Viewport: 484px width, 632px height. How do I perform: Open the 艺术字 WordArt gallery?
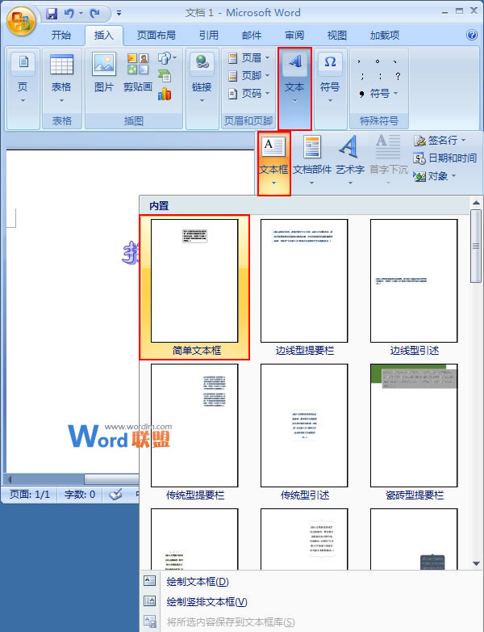(350, 161)
